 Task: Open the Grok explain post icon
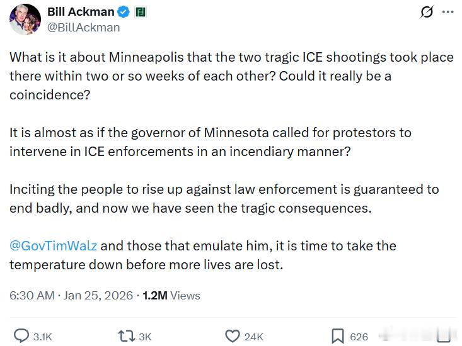427,12
